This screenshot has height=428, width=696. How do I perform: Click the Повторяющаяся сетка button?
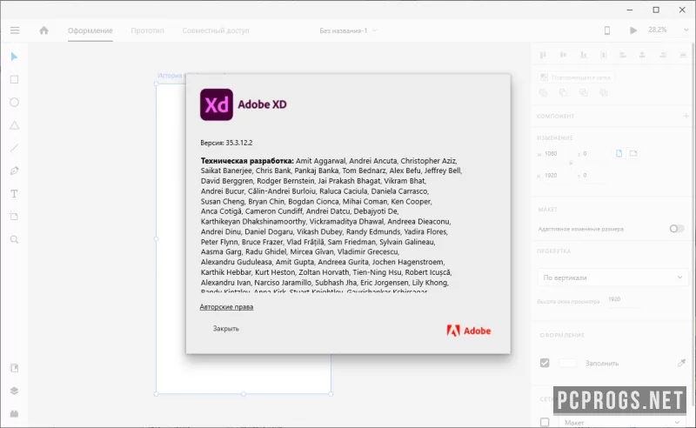tap(576, 77)
